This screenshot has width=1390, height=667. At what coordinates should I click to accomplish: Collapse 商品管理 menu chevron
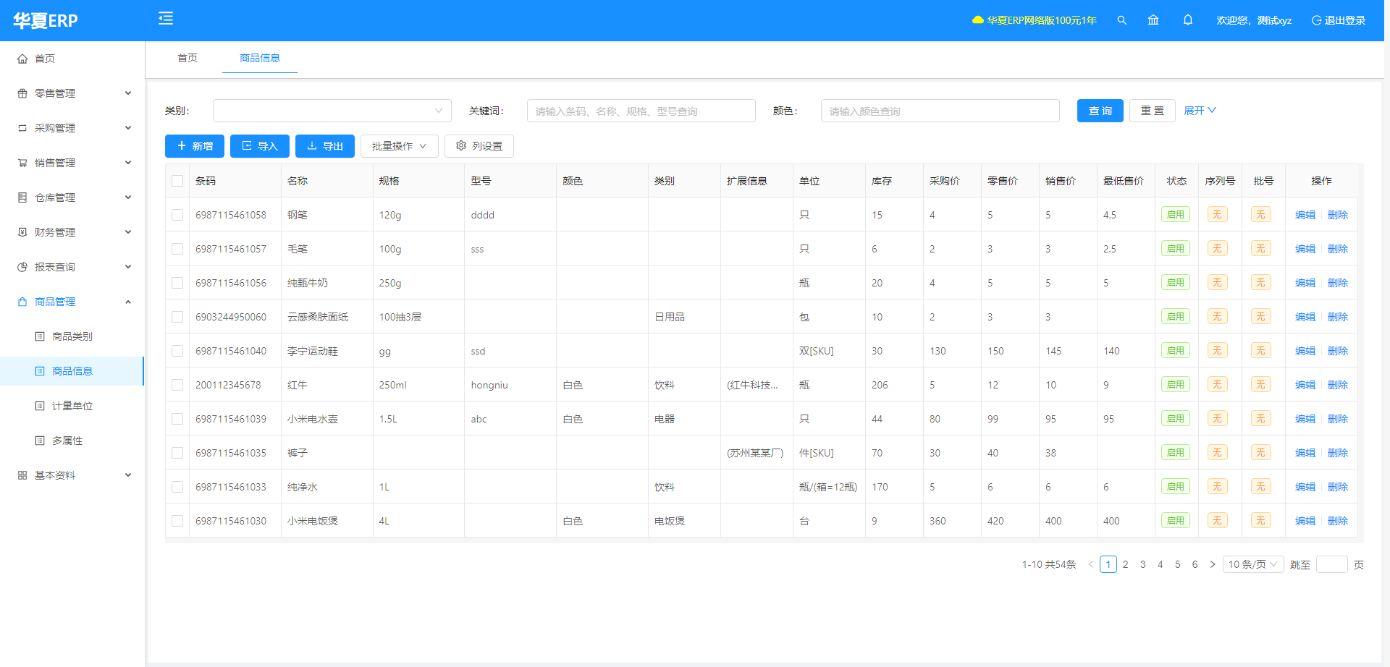tap(128, 302)
